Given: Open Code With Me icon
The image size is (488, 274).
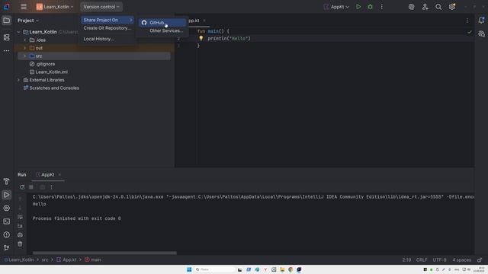Looking at the screenshot, I should pyautogui.click(x=425, y=7).
